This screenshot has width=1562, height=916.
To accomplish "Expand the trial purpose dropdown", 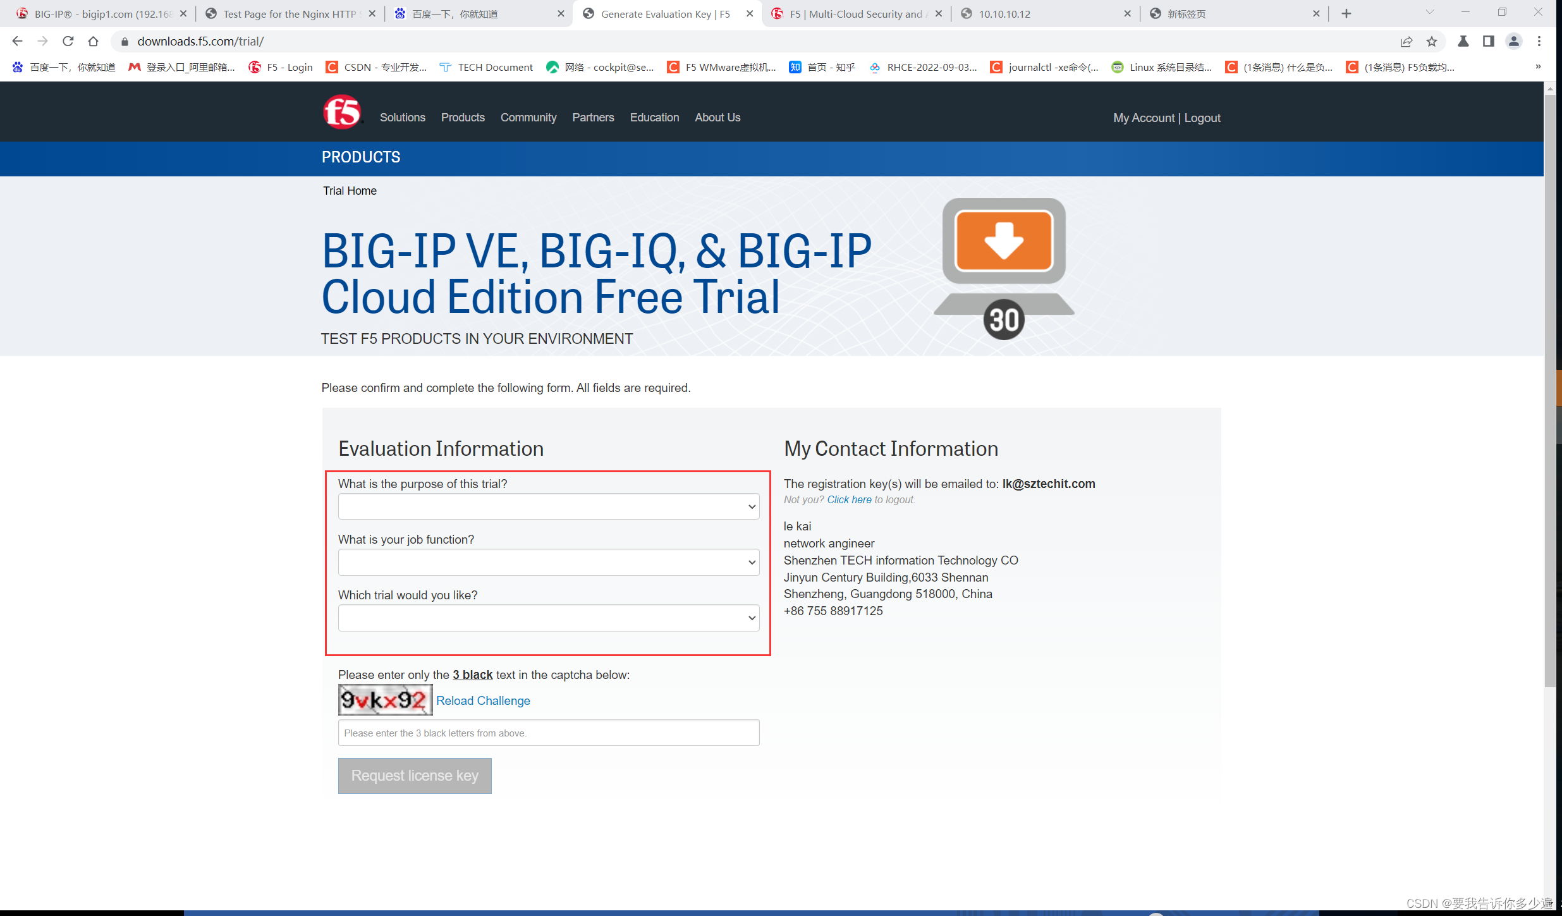I will [549, 506].
